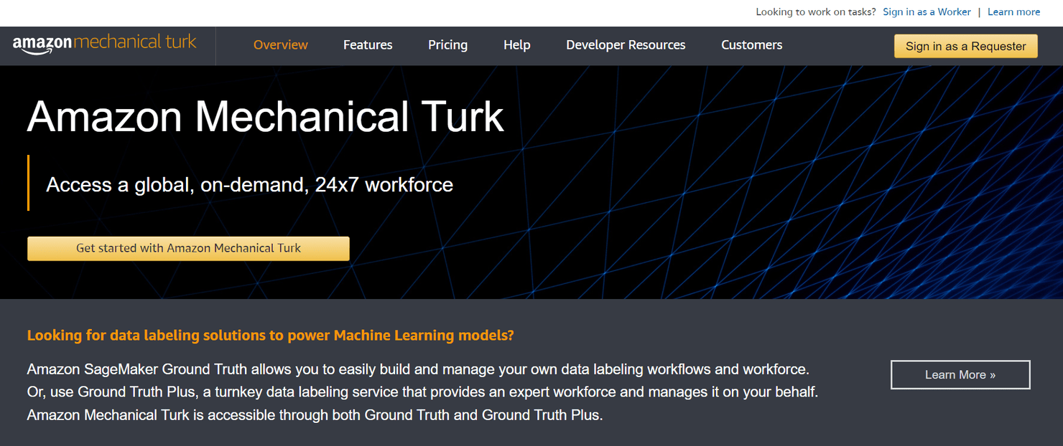Image resolution: width=1063 pixels, height=446 pixels.
Task: Click the line starting Or, use Ground Truth Plus
Action: (x=422, y=392)
